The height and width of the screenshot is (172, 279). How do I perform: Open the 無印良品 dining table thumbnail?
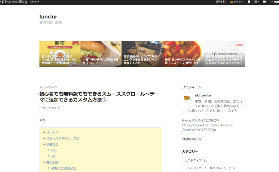click(x=142, y=54)
